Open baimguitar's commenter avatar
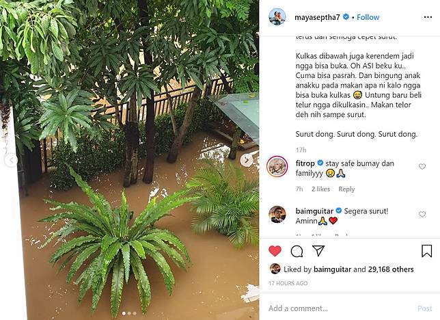440x320 pixels. pyautogui.click(x=277, y=215)
